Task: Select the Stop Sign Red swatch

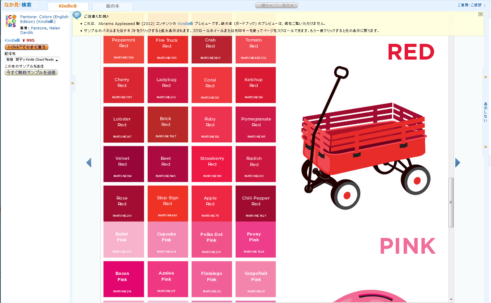Action: point(168,203)
